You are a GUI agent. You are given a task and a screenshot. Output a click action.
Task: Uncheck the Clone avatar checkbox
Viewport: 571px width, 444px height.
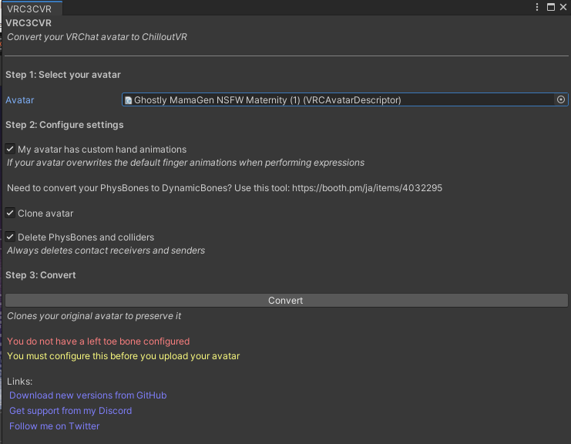10,213
